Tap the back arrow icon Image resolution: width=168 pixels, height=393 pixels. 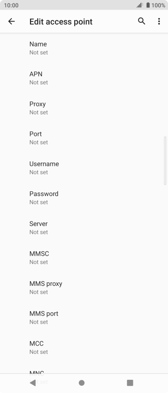11,21
